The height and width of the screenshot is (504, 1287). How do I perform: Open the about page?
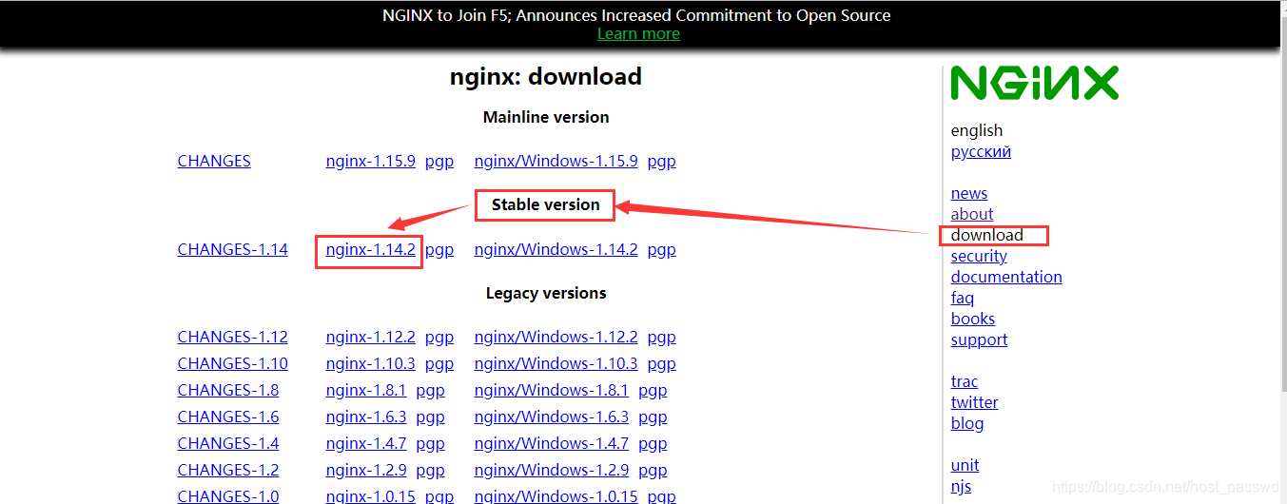[972, 214]
